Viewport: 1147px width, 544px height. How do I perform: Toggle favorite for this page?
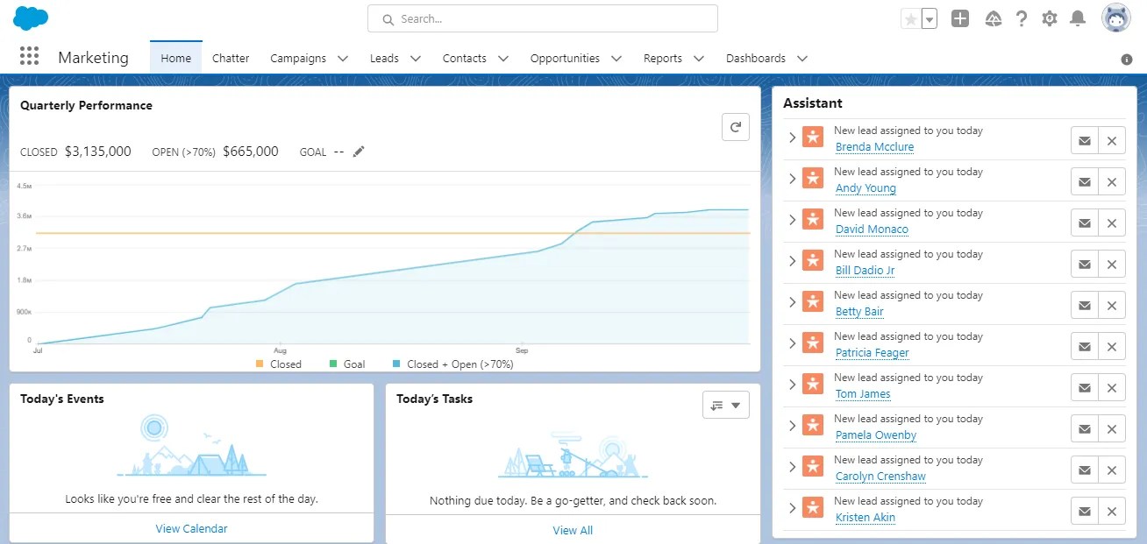[910, 17]
